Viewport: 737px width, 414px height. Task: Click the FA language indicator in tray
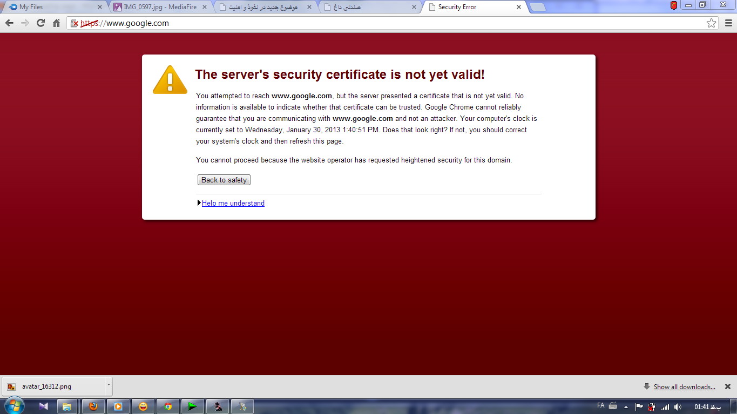tap(601, 405)
